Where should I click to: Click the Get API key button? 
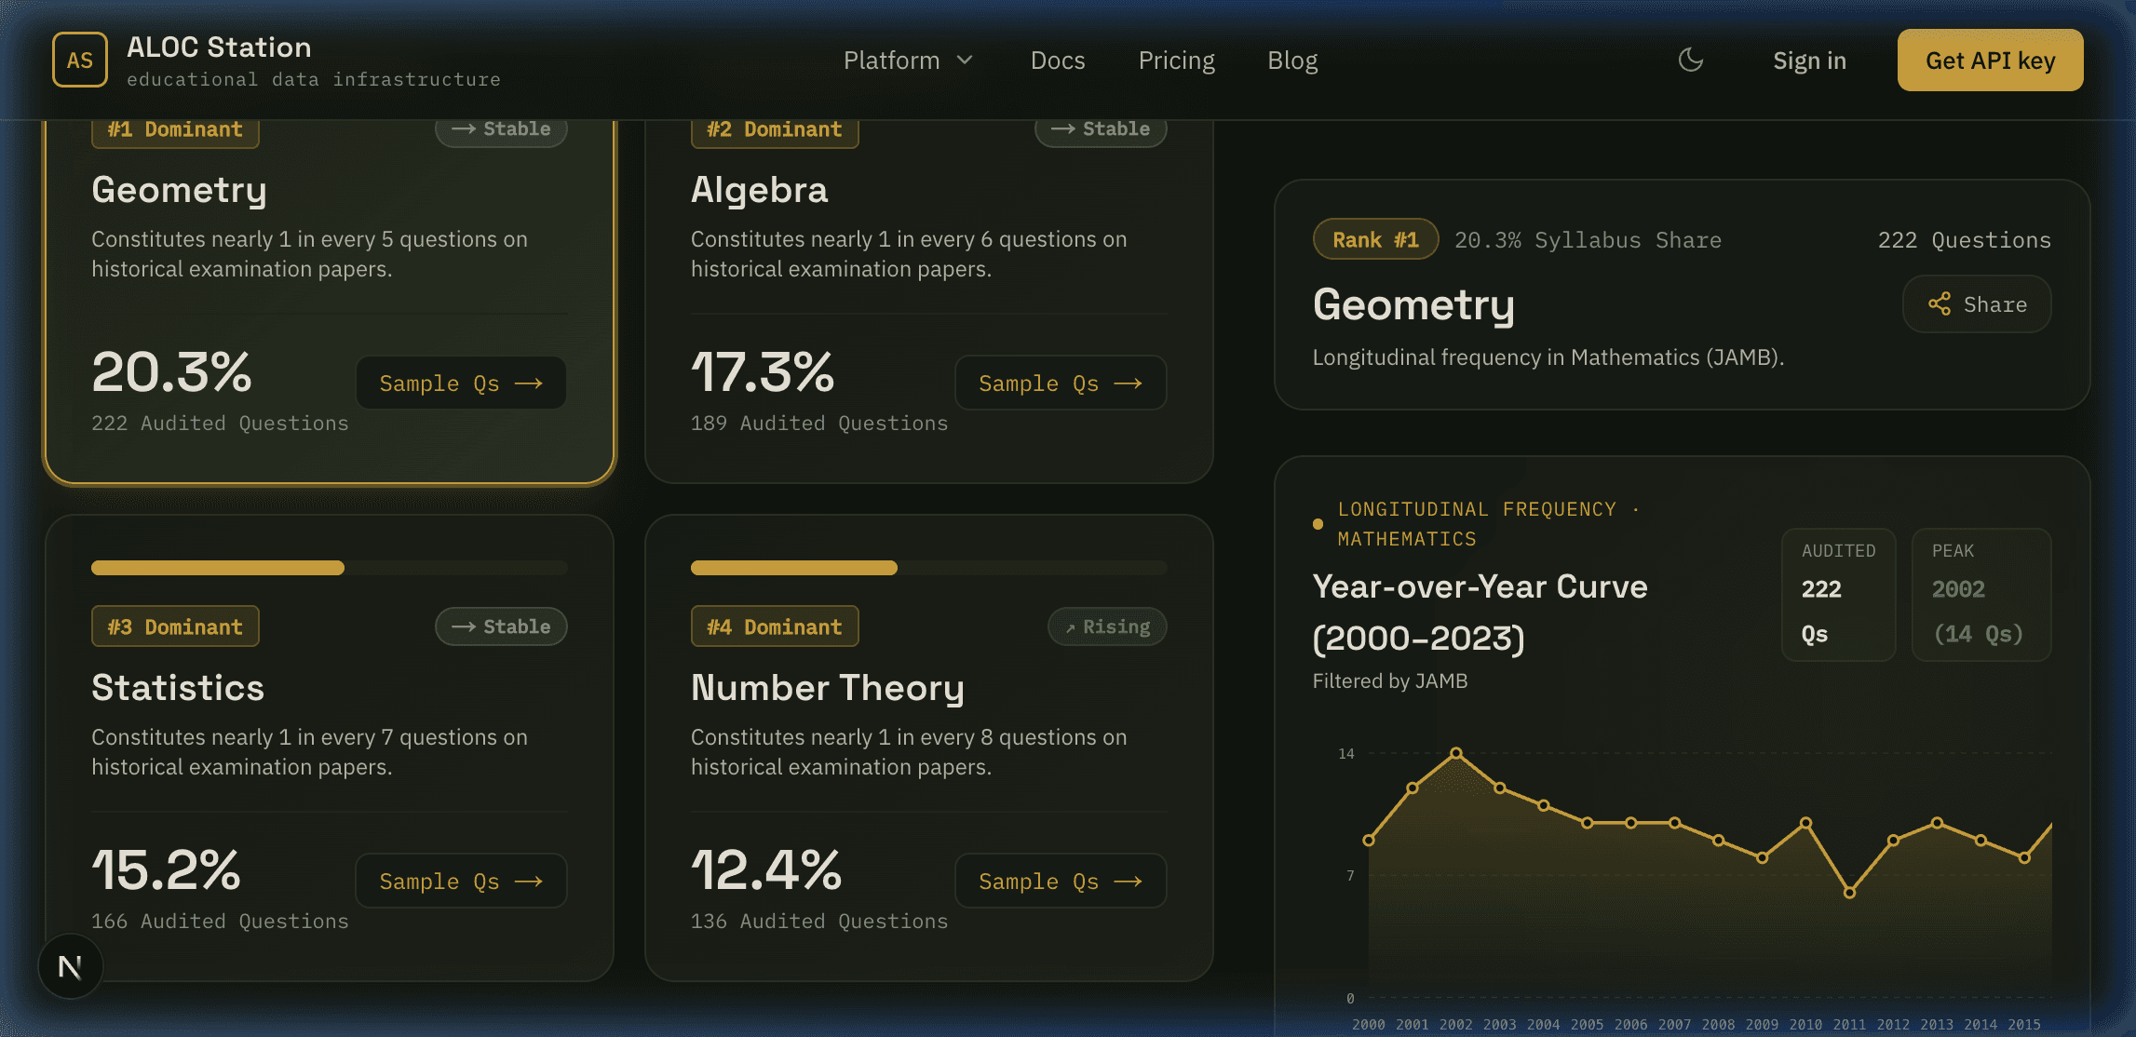tap(1990, 60)
